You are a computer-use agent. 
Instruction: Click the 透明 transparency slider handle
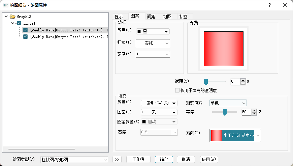206,82
